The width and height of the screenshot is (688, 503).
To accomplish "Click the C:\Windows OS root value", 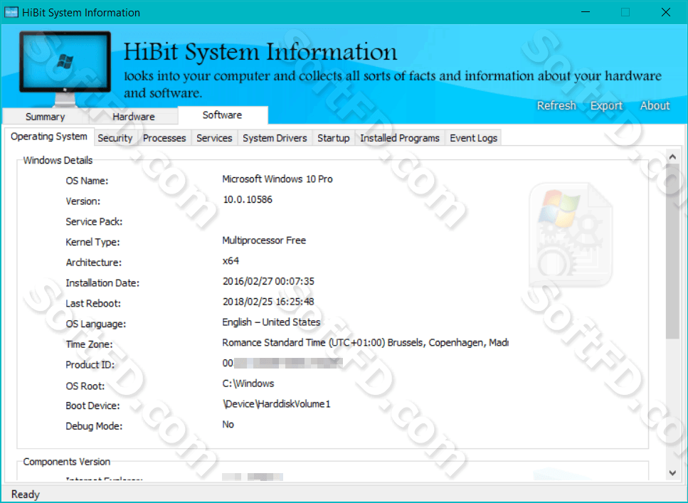I will click(x=248, y=383).
